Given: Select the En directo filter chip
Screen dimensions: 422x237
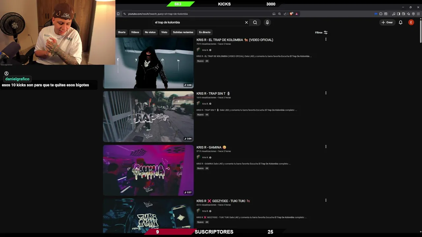Looking at the screenshot, I should [x=205, y=32].
